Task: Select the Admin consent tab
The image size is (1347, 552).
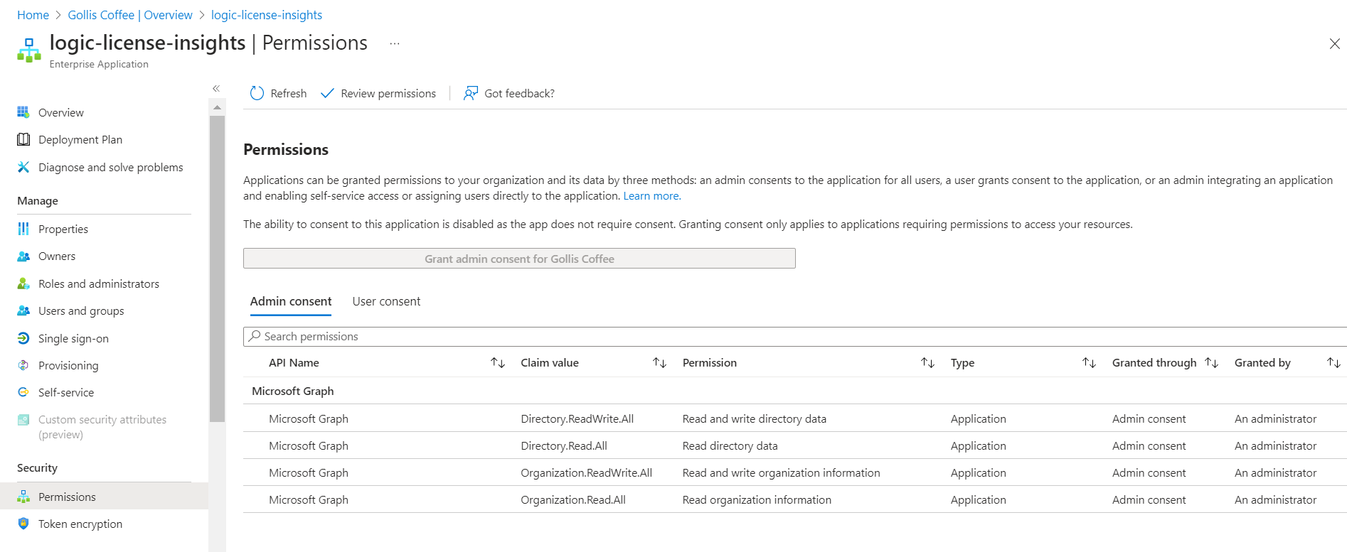Action: 291,301
